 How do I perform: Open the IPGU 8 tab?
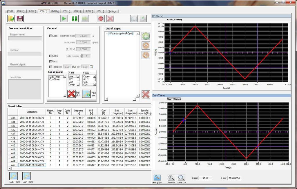(x=100, y=11)
